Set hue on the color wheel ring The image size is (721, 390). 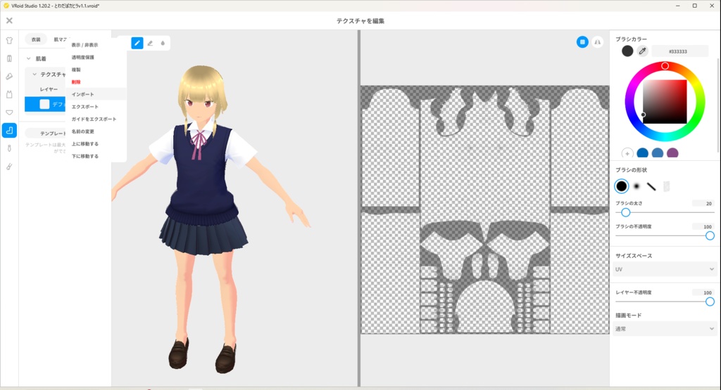click(665, 66)
